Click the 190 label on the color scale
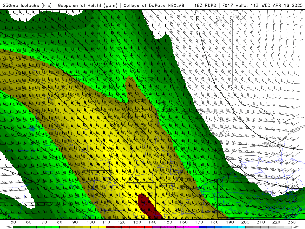The image size is (305, 229). point(230,222)
